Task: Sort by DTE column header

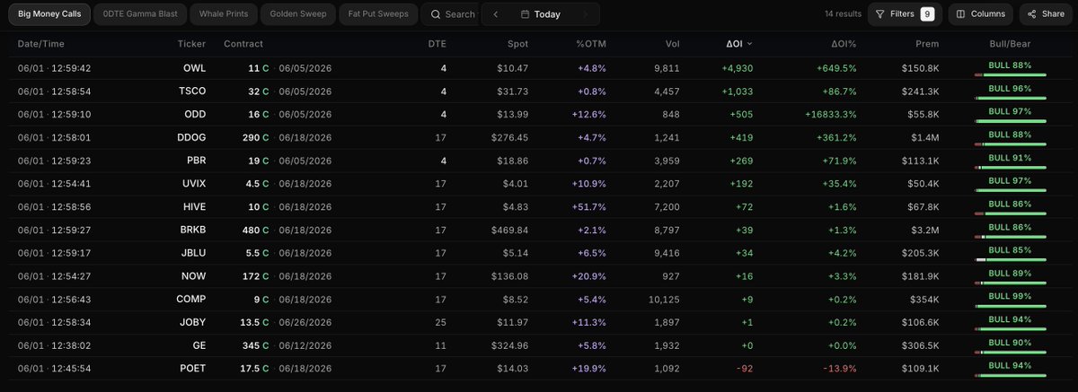Action: [437, 44]
